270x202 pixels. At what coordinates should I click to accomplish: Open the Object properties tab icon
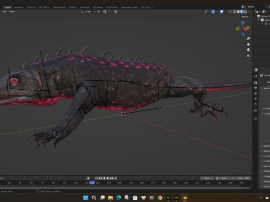coord(256,111)
